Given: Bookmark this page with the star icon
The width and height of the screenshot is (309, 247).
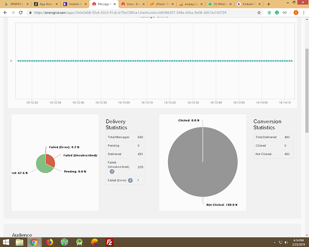Looking at the screenshot, I should coord(259,13).
